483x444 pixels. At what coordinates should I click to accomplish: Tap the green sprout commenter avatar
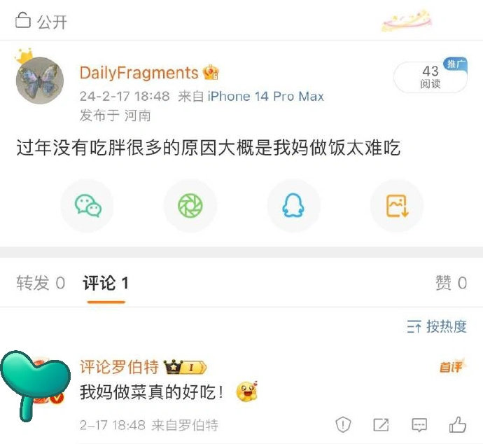click(x=36, y=385)
